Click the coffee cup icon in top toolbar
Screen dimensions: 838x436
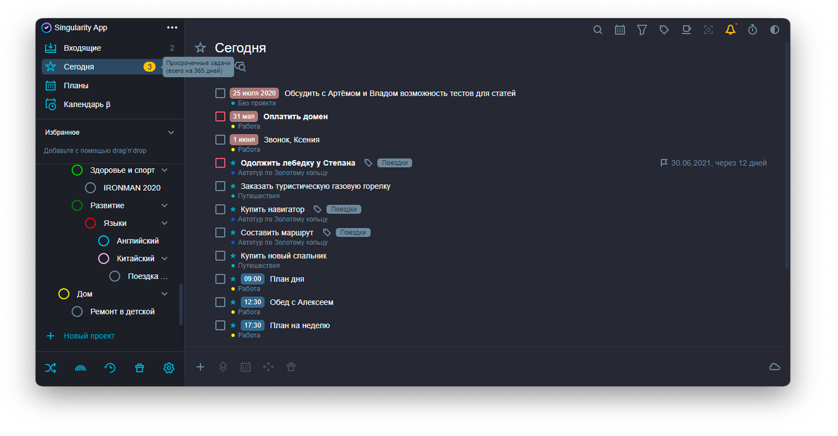(686, 30)
